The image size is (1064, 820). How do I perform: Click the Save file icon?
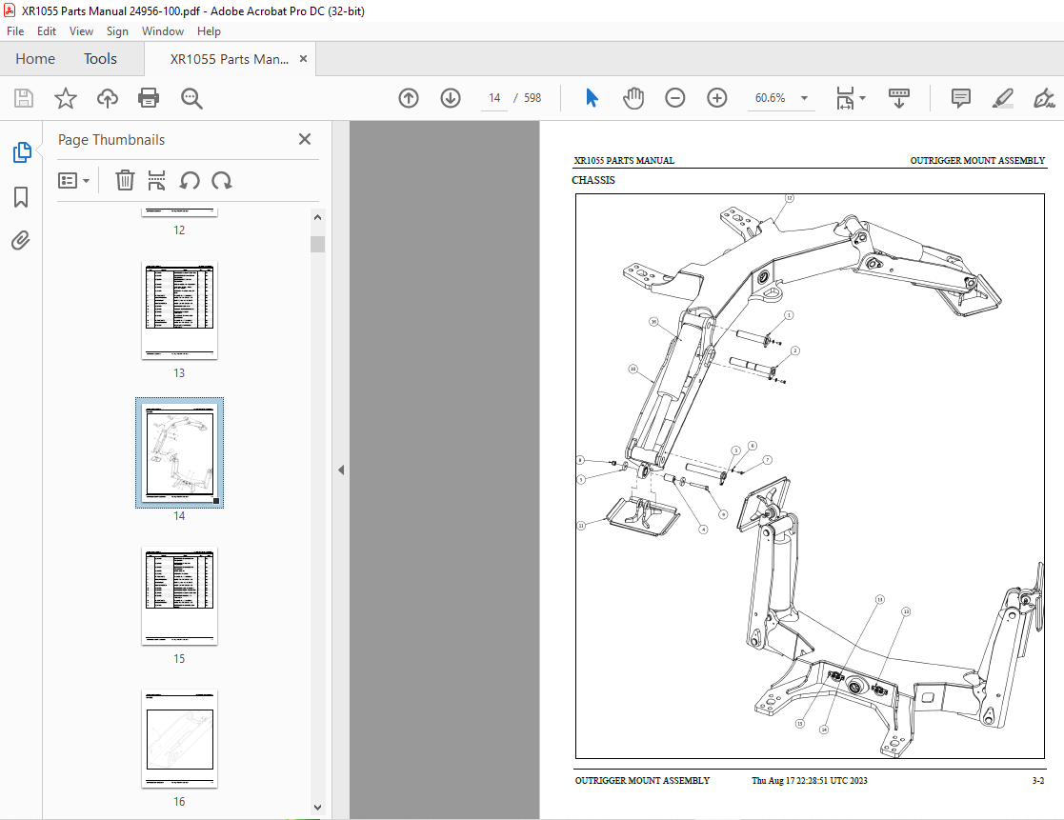(x=24, y=98)
